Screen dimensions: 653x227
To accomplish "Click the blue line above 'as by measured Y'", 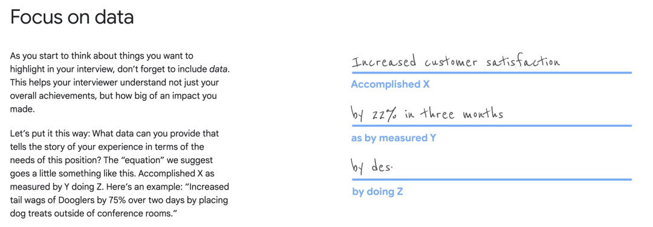I will coord(492,126).
